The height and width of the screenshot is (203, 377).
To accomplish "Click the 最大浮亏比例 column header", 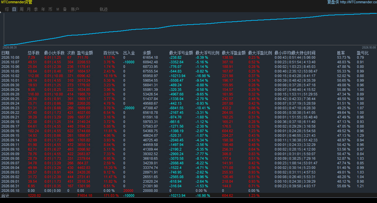I will [x=207, y=53].
